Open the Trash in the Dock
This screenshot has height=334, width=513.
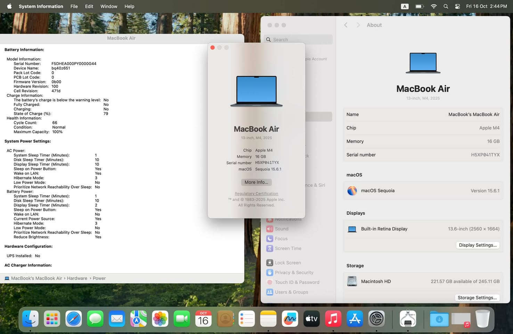click(x=482, y=319)
